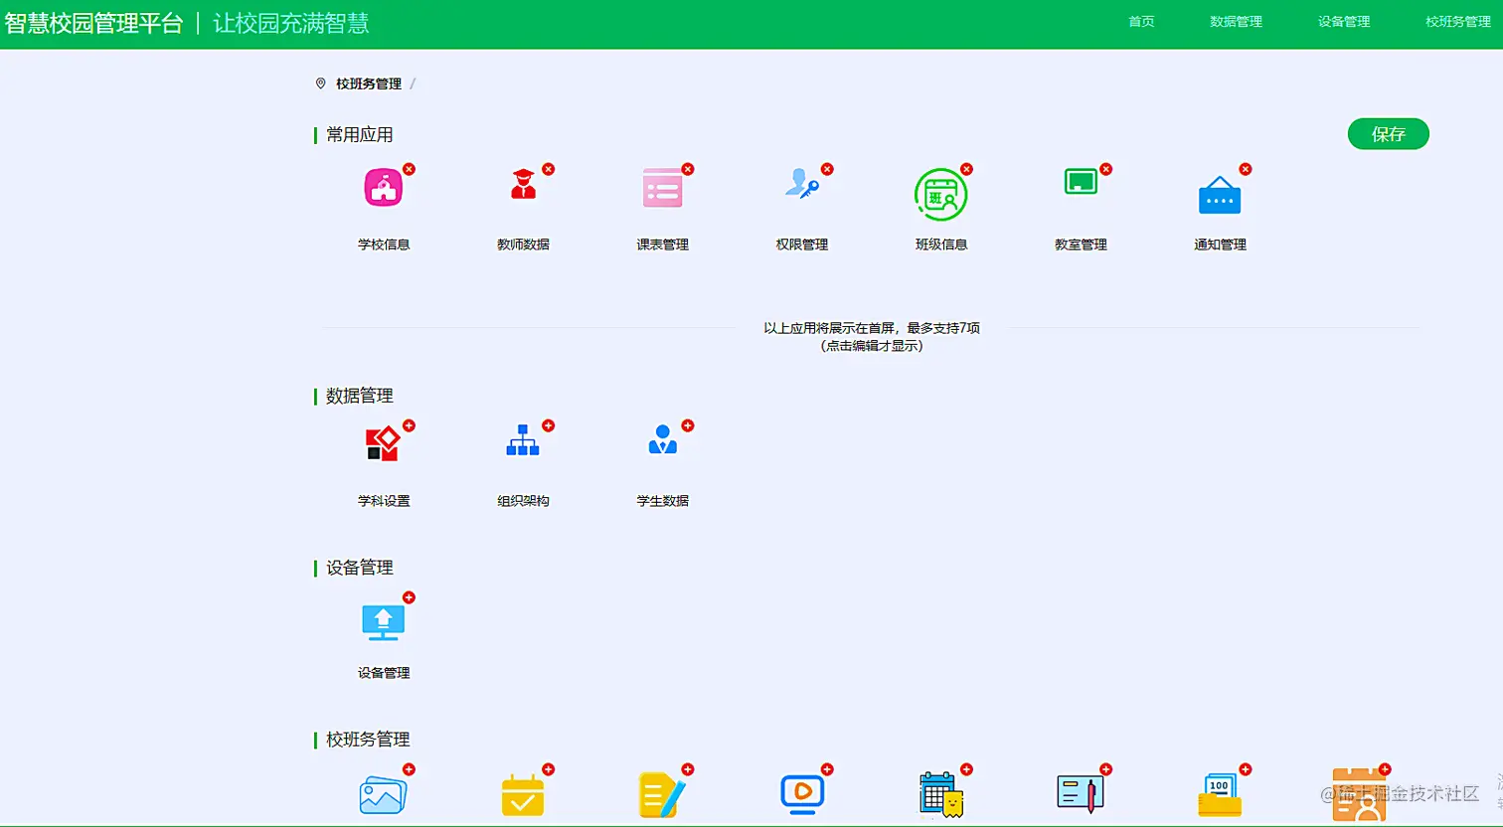Open the 教师数据 app icon
1503x827 pixels.
(x=523, y=186)
